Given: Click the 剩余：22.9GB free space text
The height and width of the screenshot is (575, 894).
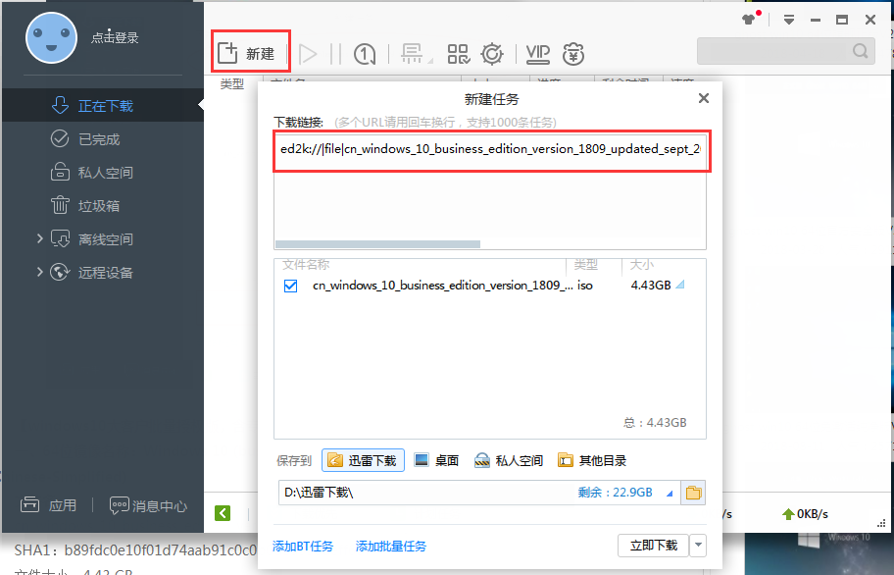Looking at the screenshot, I should [x=615, y=493].
